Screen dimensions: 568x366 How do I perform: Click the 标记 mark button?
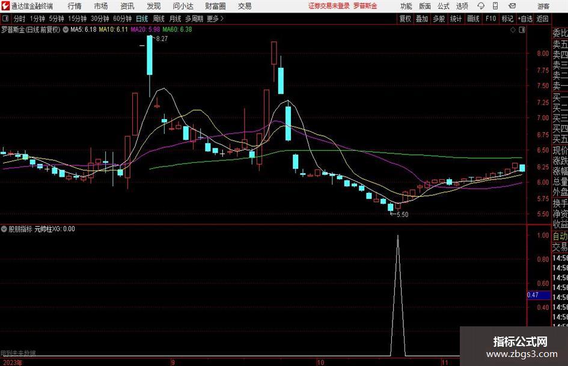coord(507,19)
